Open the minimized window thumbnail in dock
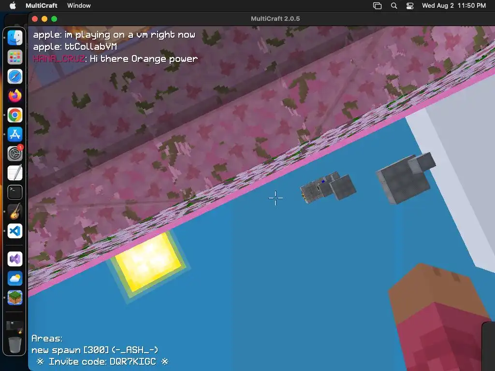Viewport: 495px width, 371px height. pos(15,327)
